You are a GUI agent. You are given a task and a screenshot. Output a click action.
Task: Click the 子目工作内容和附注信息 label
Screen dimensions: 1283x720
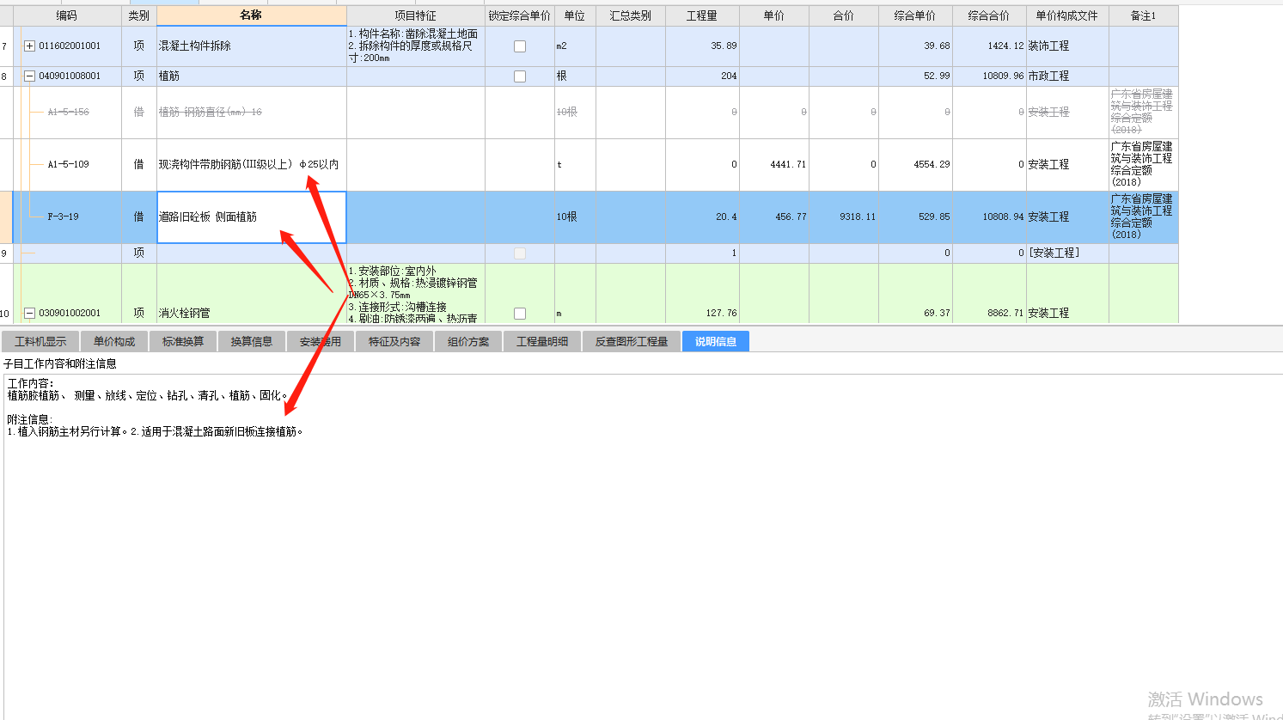60,364
